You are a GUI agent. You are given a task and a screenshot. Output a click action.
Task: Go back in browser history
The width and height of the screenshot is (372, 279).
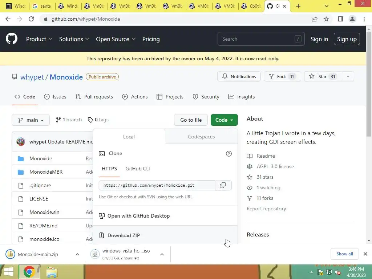point(8,19)
